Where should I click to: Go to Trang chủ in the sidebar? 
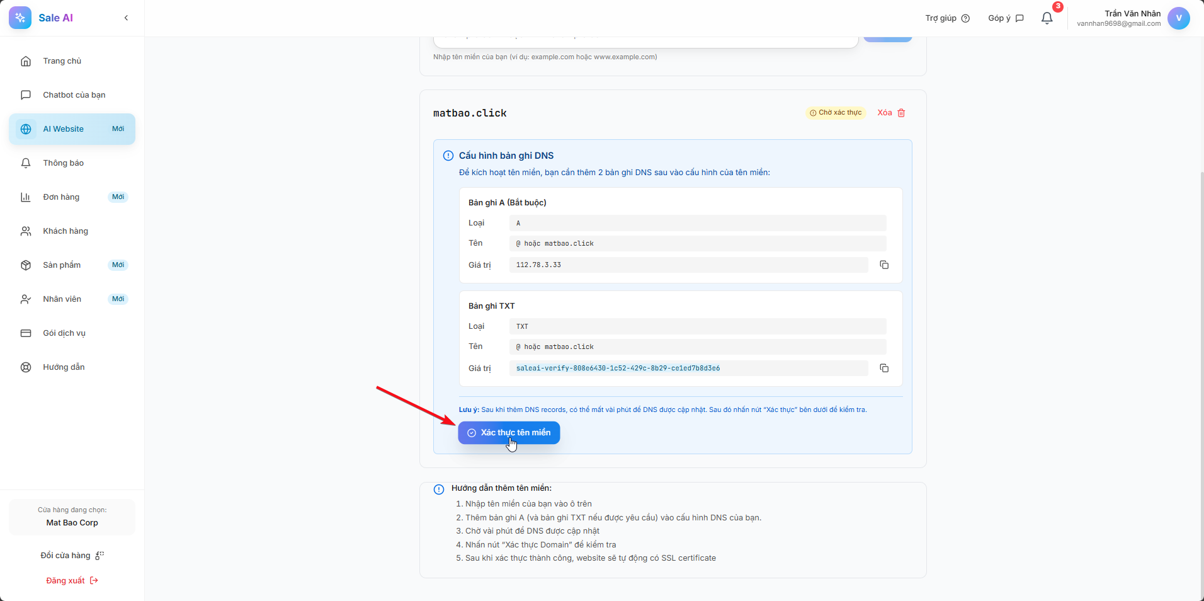click(x=62, y=61)
